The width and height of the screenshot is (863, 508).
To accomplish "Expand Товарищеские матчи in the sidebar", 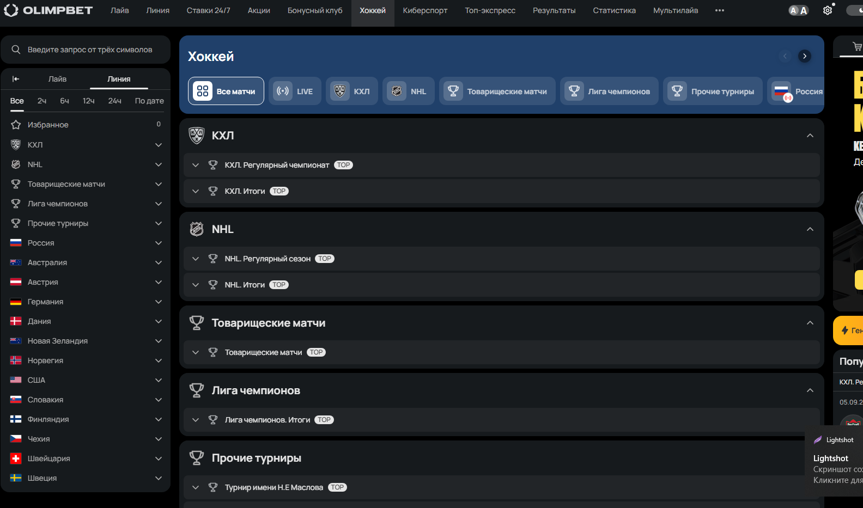I will 159,184.
